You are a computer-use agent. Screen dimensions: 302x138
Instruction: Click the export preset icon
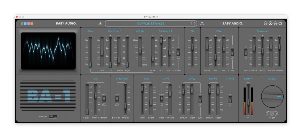(202, 24)
